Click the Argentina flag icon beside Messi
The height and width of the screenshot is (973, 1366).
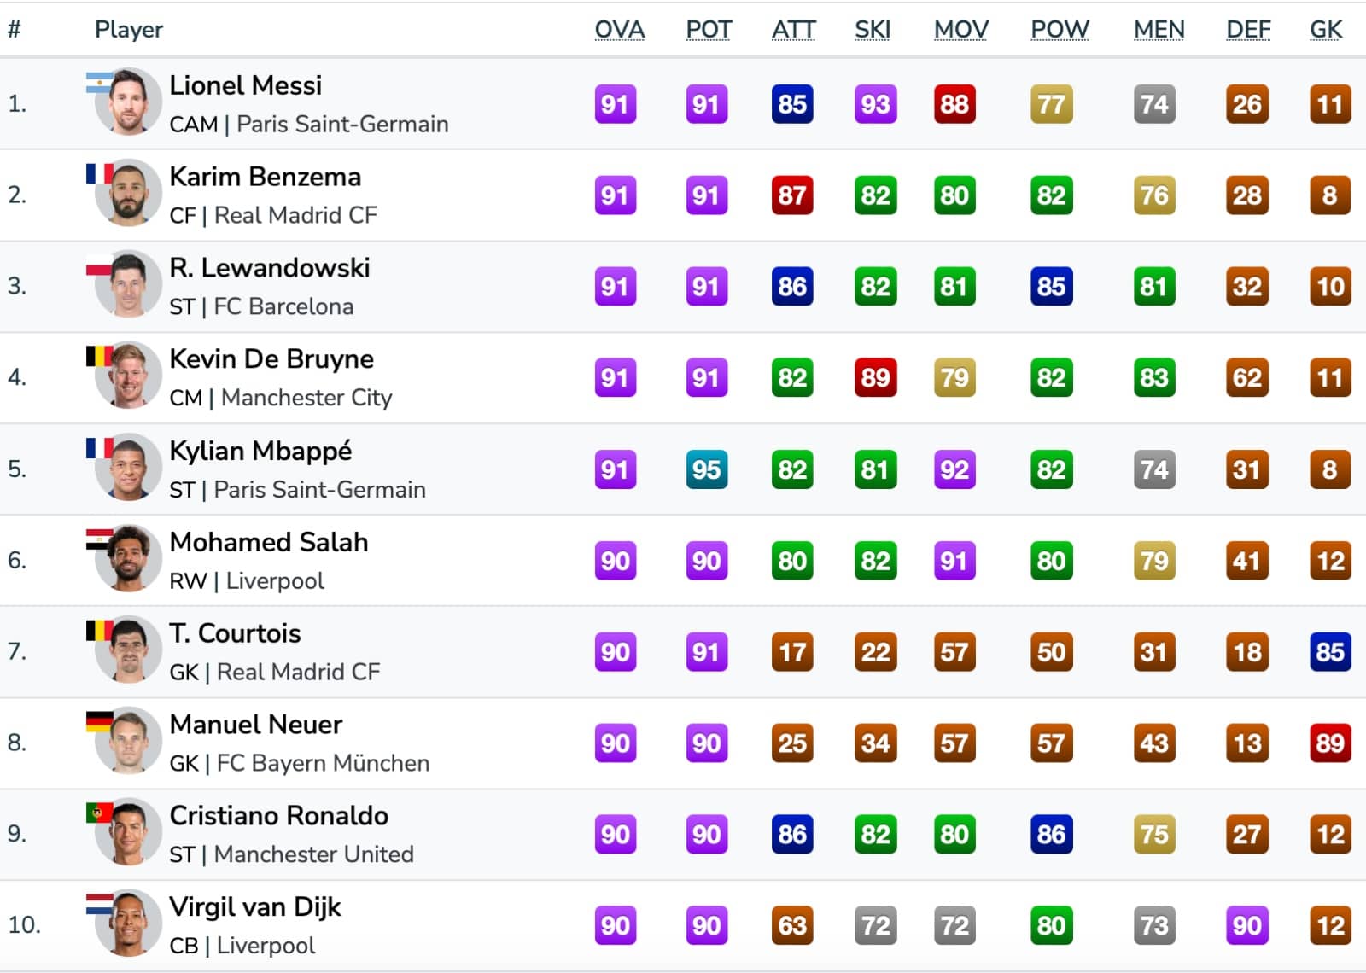click(99, 83)
